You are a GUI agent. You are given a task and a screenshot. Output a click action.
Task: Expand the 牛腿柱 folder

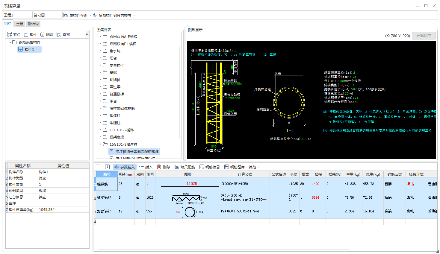[100, 123]
